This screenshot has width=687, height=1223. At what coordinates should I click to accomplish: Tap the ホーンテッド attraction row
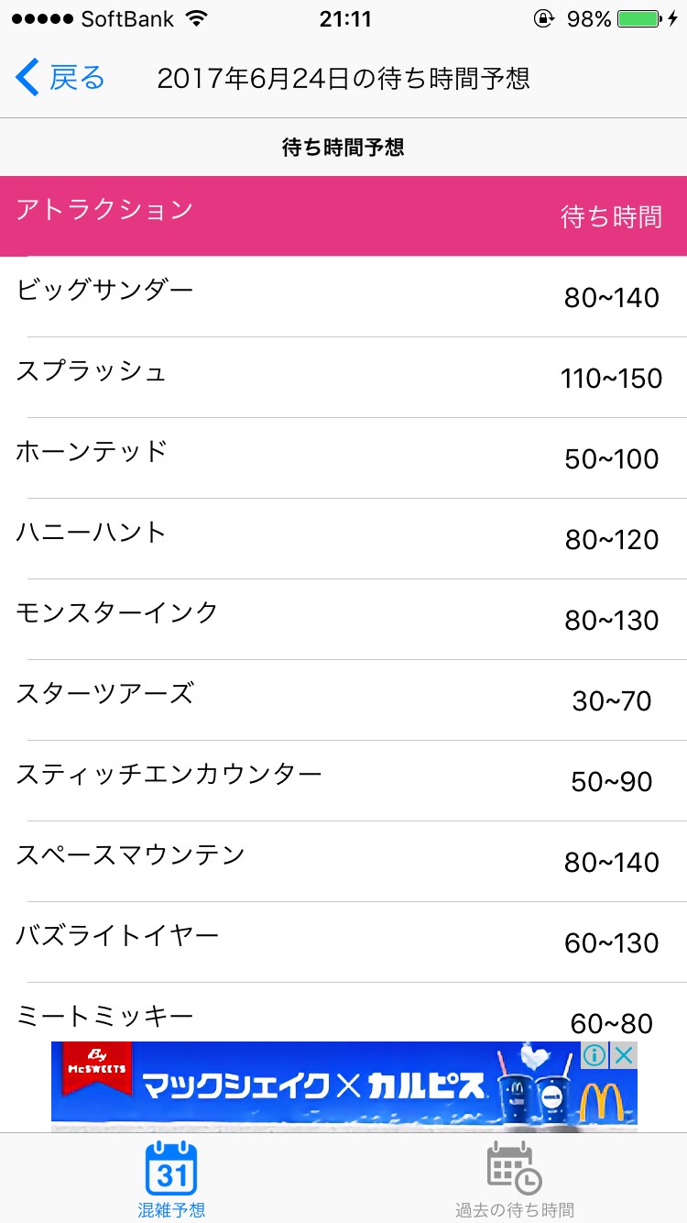343,457
